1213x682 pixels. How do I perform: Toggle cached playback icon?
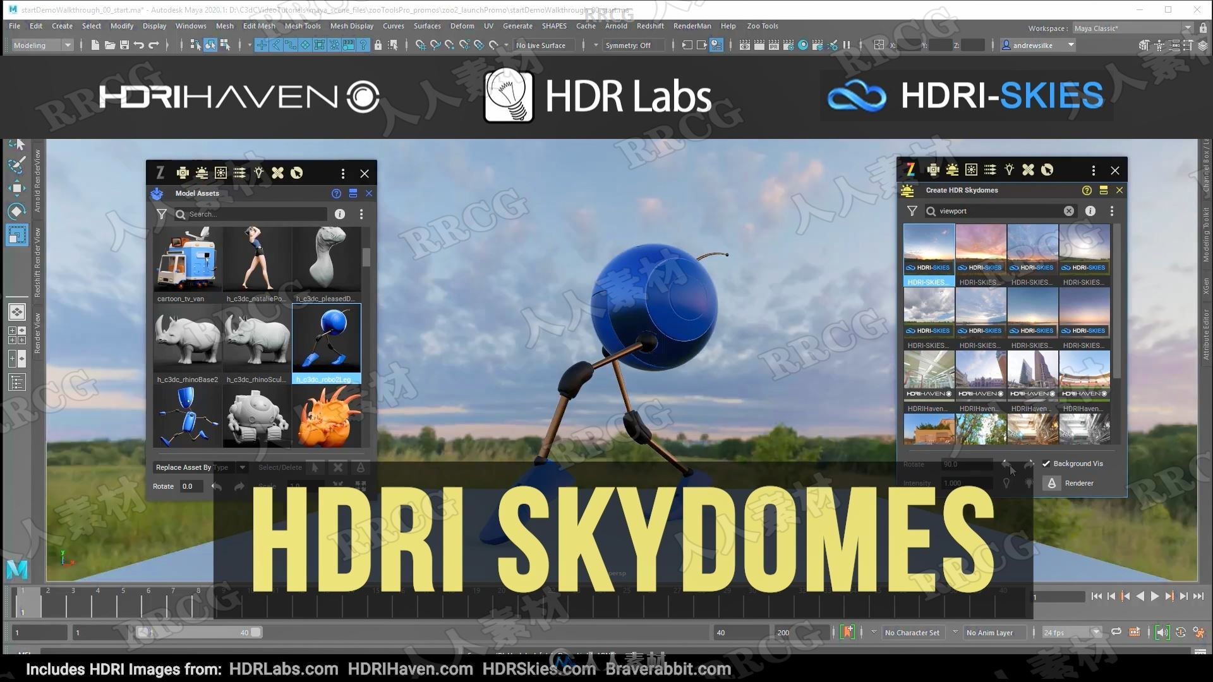coord(1135,632)
